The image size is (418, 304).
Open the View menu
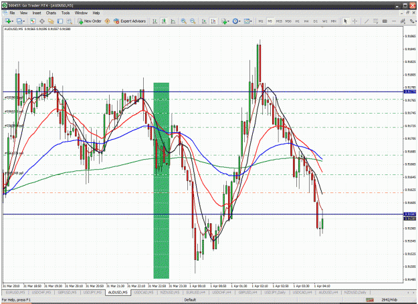[23, 13]
